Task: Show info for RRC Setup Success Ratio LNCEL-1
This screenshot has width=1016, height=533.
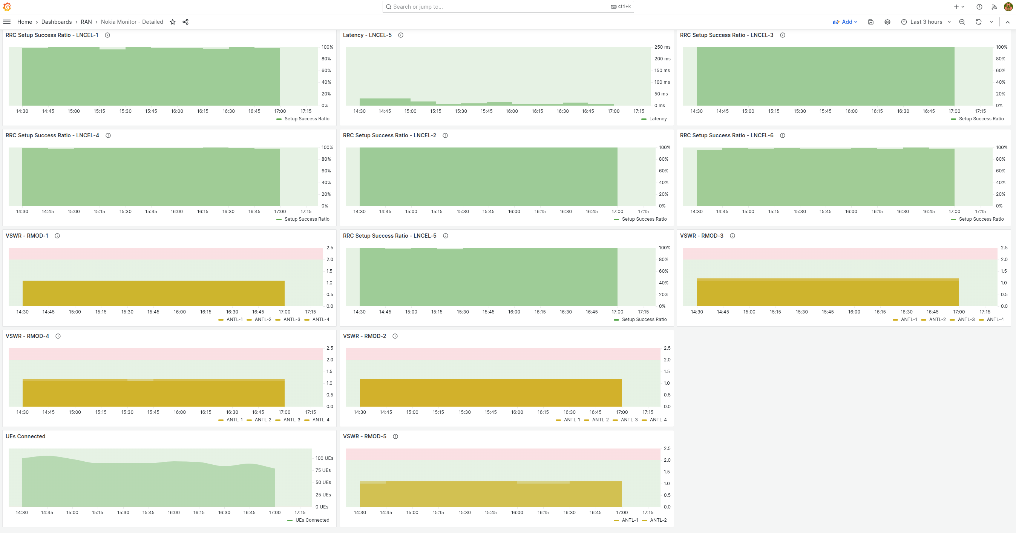Action: (107, 35)
